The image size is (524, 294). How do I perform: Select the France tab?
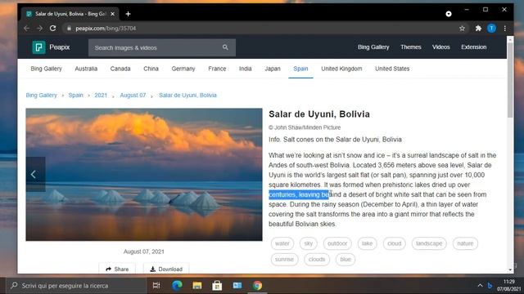coord(217,69)
